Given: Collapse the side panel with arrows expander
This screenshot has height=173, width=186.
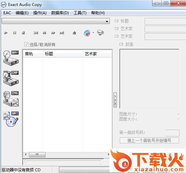Looking at the screenshot, I should [x=115, y=100].
